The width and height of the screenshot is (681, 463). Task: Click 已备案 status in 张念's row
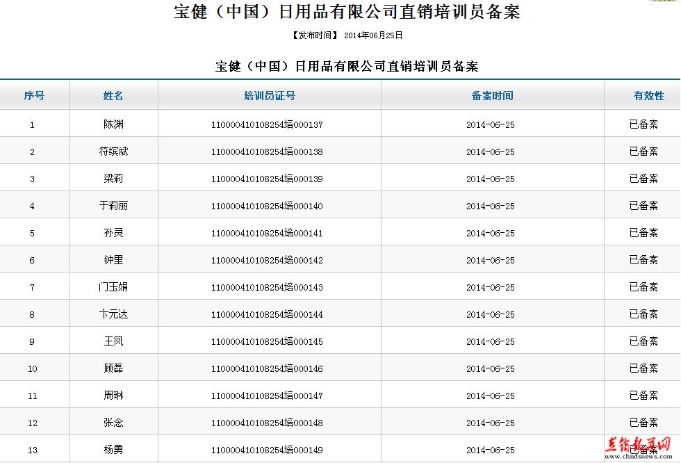[643, 422]
